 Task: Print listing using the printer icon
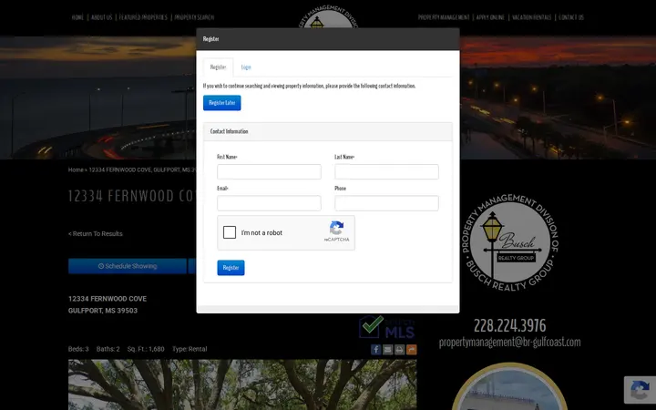coord(400,349)
